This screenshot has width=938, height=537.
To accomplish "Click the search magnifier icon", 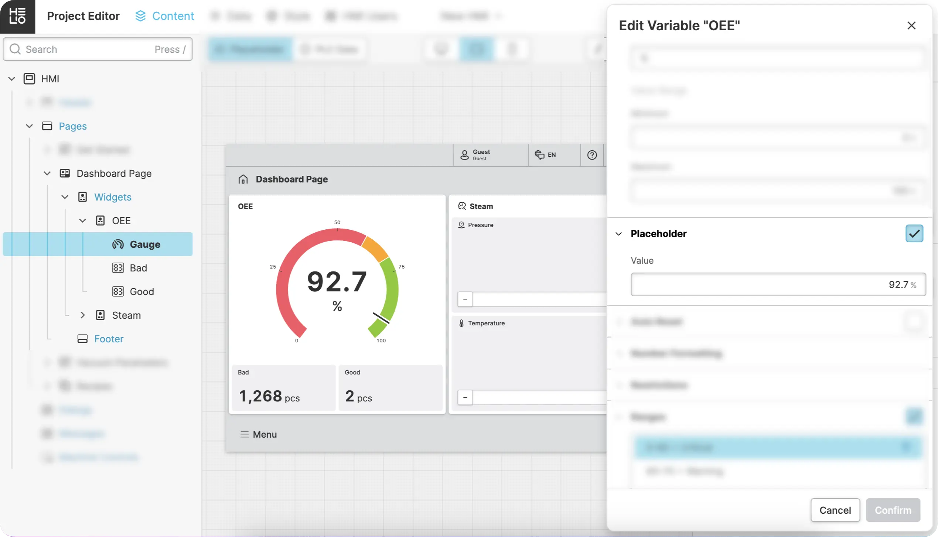I will tap(15, 49).
